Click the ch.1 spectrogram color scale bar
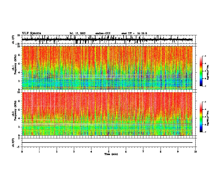Screen dimensions: 220x170 [x=201, y=71]
